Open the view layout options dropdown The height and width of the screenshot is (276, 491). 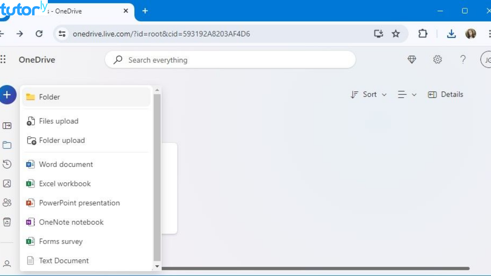(407, 95)
